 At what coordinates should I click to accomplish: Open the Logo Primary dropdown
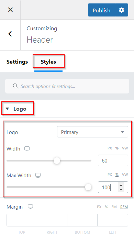tap(92, 132)
